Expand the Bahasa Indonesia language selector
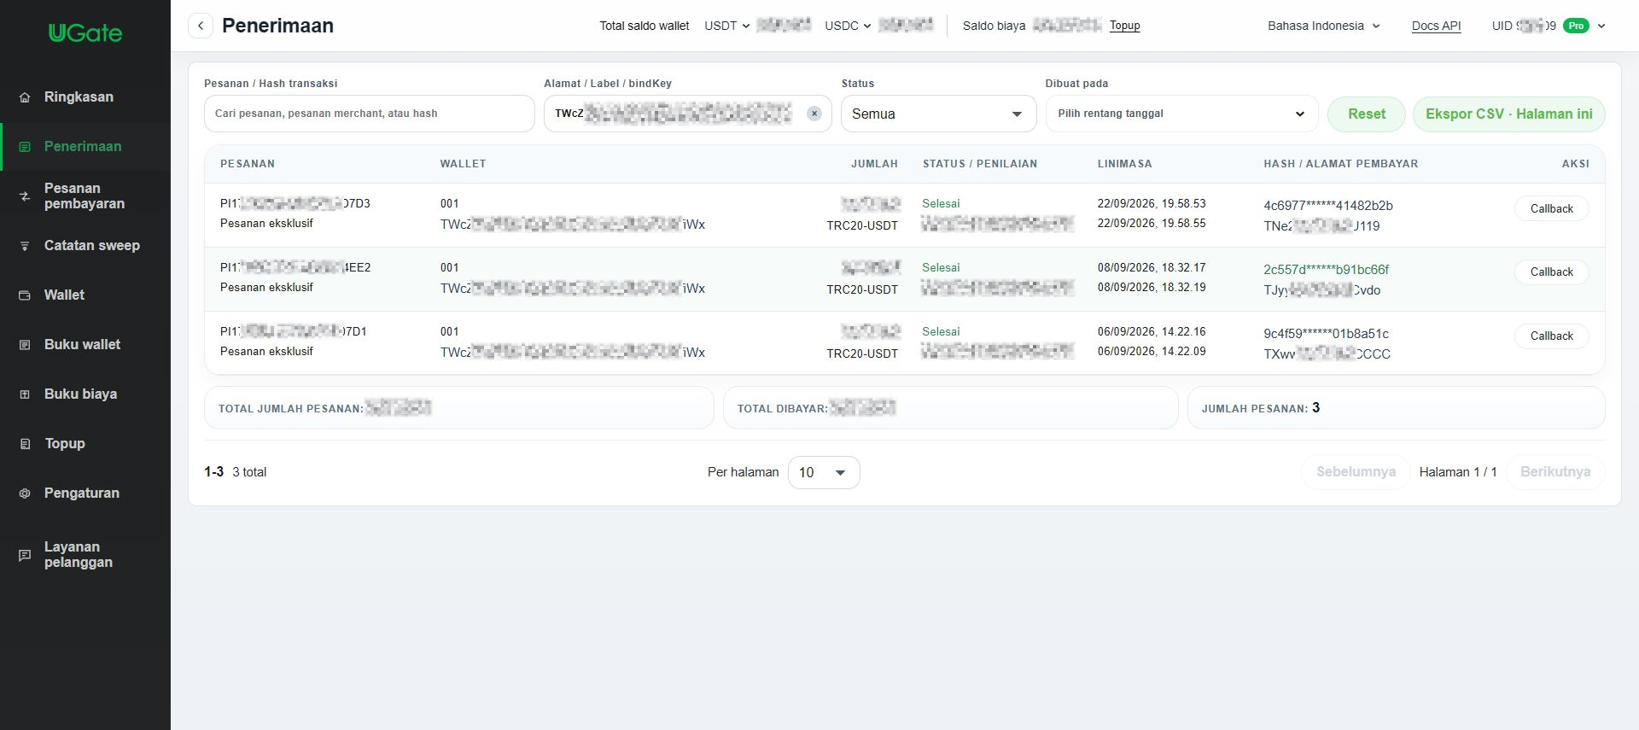This screenshot has width=1639, height=730. (1323, 26)
